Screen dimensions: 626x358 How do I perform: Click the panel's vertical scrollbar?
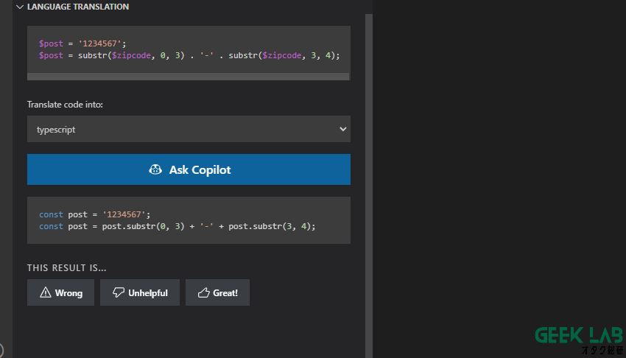click(369, 186)
